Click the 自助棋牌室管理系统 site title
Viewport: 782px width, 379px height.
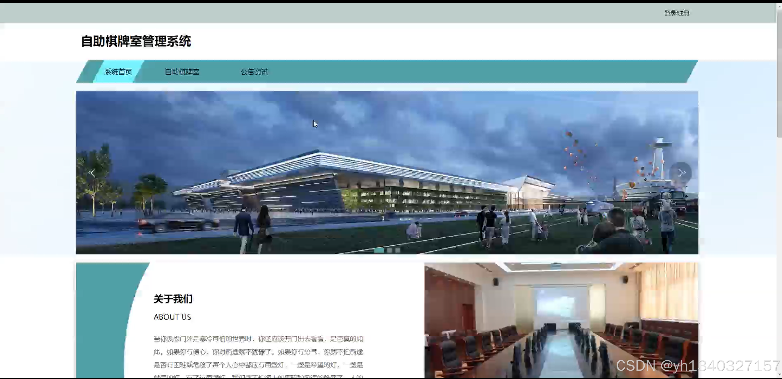[x=136, y=41]
